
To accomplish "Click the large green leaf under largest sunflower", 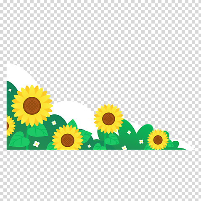I will point(37,130).
